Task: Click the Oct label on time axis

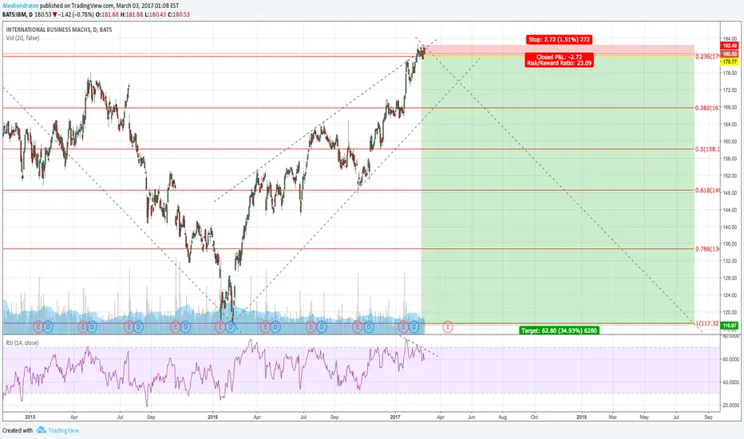Action: tap(534, 417)
